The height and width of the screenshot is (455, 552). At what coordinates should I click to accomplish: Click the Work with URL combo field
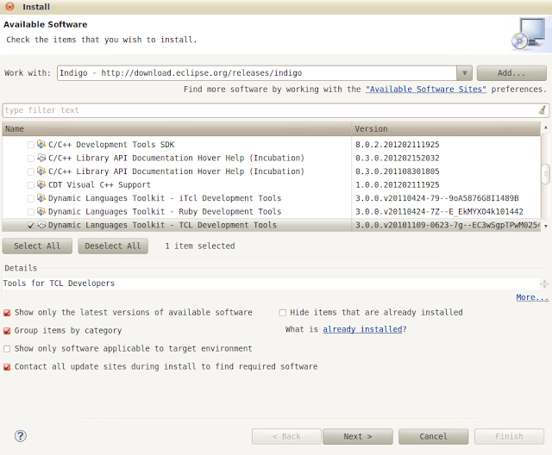(x=257, y=72)
